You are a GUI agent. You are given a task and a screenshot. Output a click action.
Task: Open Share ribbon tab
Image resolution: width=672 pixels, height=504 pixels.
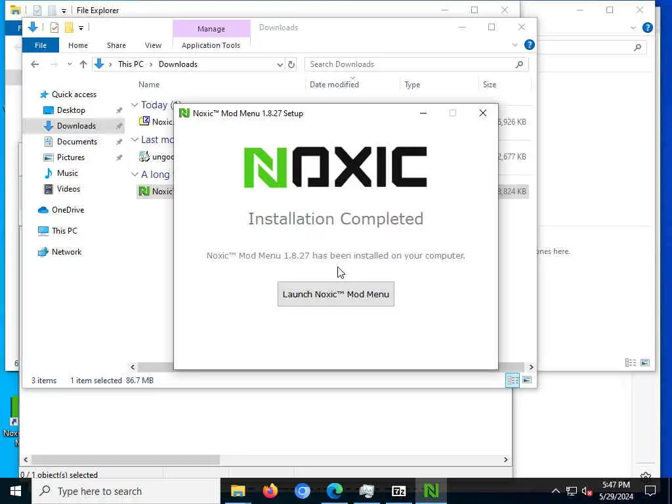[116, 45]
